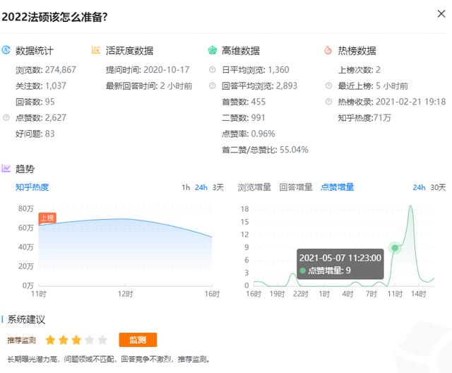The image size is (452, 373).
Task: Close the question analysis dialog
Action: (441, 14)
